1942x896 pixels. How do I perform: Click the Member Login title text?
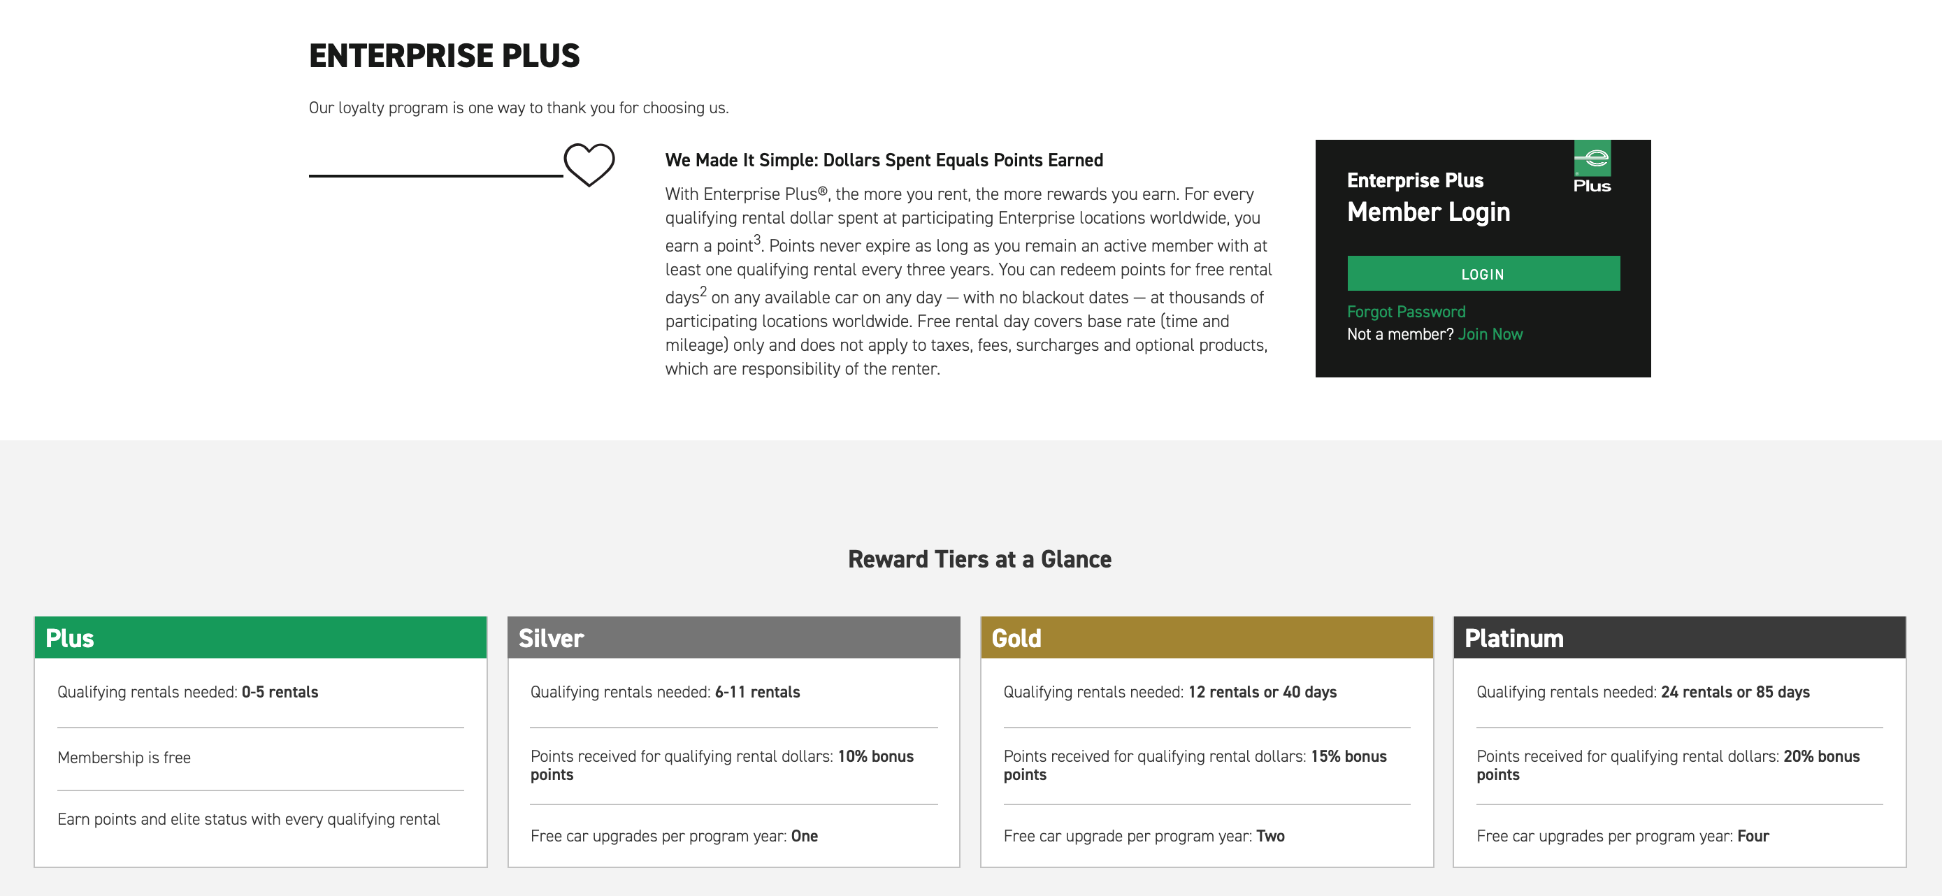tap(1428, 212)
